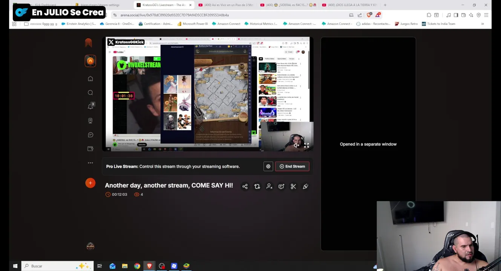Share the stream via share icon
The image size is (501, 271).
click(x=245, y=186)
